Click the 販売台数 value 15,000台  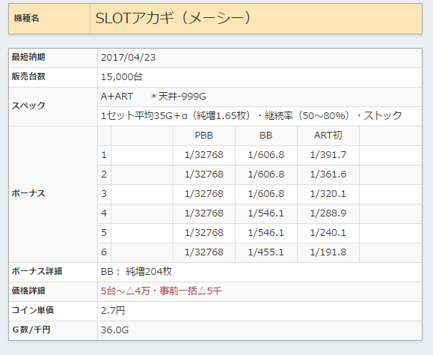coord(122,77)
